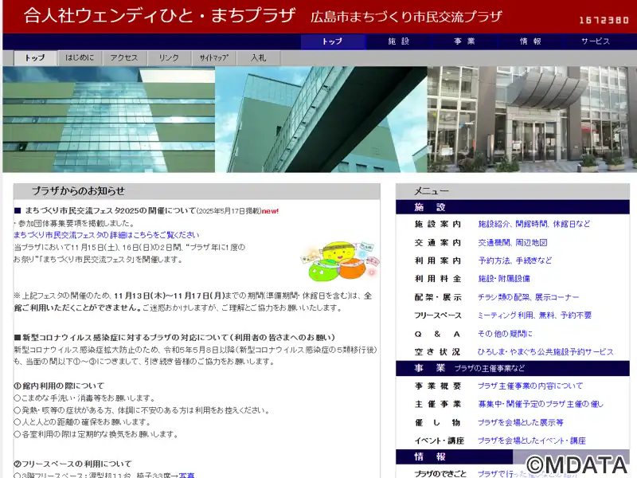This screenshot has height=478, width=637.
Task: Click the 交通案内 label in menu
Action: [437, 243]
